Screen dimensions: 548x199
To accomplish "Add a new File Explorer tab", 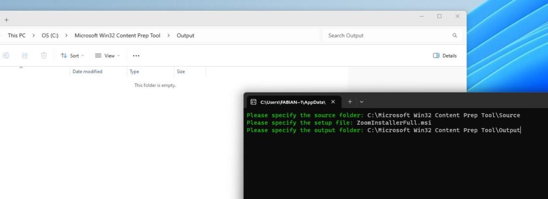I will coord(6,20).
